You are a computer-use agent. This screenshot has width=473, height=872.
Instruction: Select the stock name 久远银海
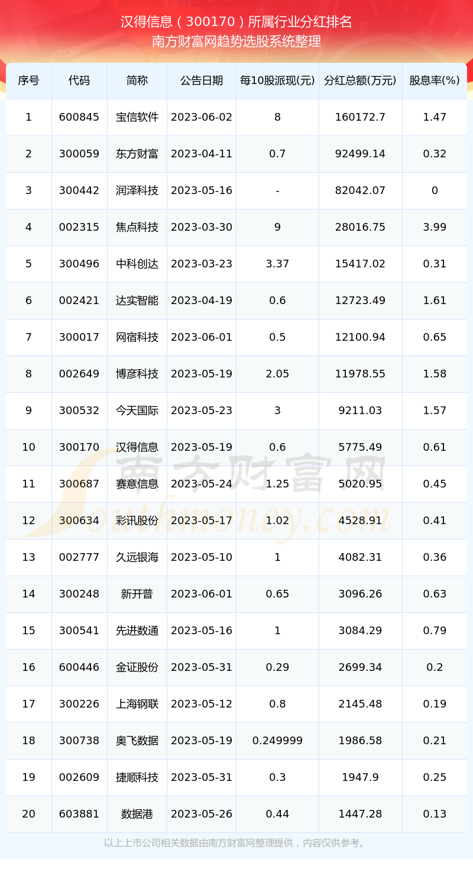[x=137, y=557]
